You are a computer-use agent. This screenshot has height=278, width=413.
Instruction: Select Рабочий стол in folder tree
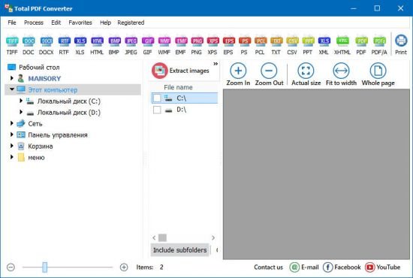pyautogui.click(x=39, y=67)
